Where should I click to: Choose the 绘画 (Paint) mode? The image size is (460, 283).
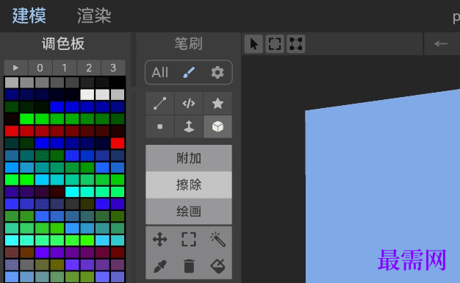click(x=189, y=212)
